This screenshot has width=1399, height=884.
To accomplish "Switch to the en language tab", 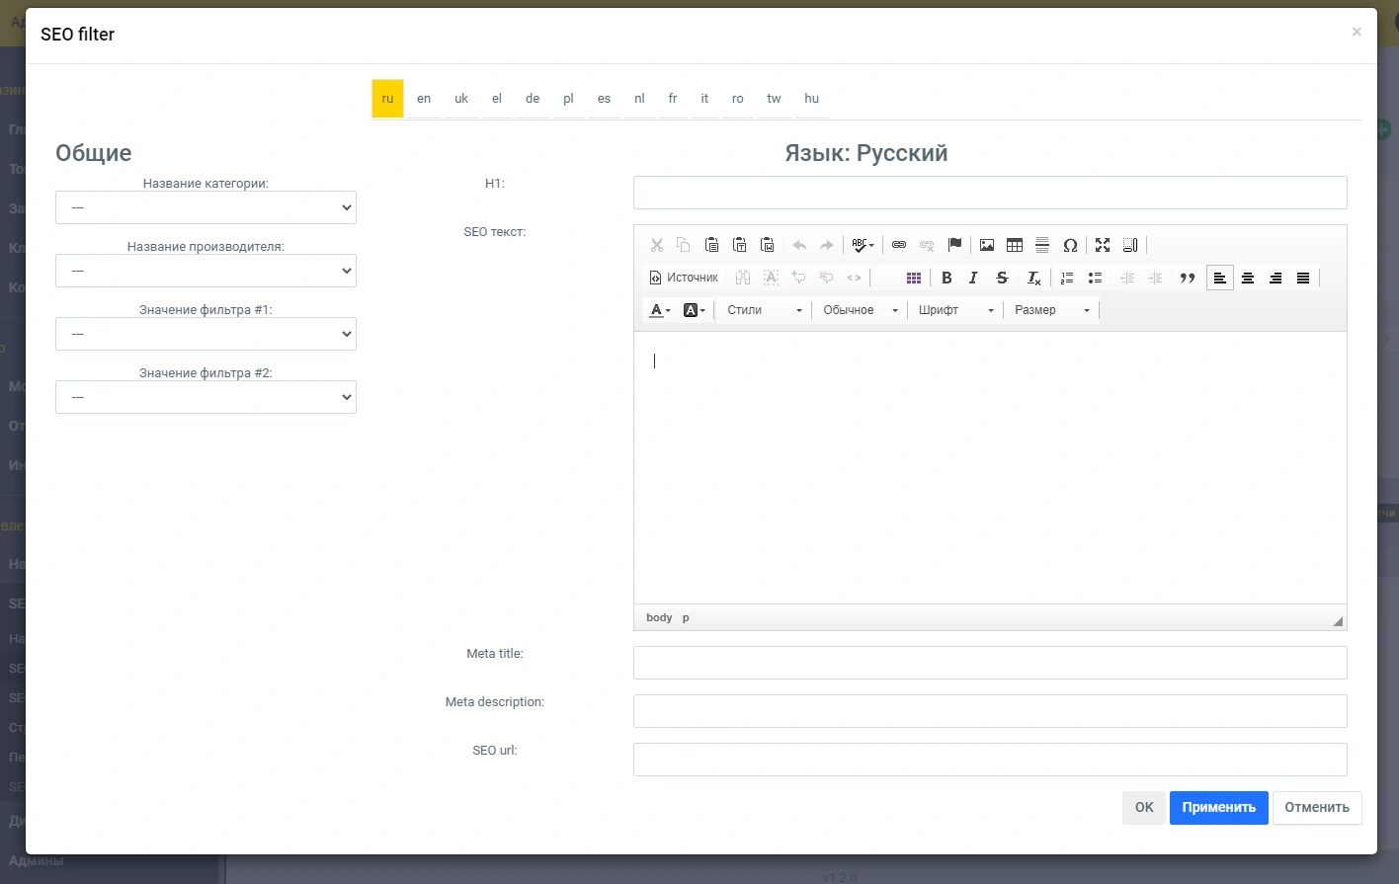I will pyautogui.click(x=424, y=99).
